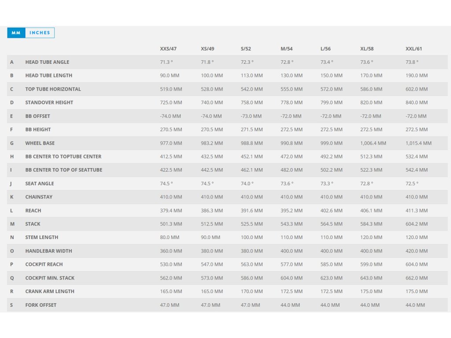Choose the M/54 size column header
Image resolution: width=451 pixels, height=338 pixels.
click(x=286, y=49)
